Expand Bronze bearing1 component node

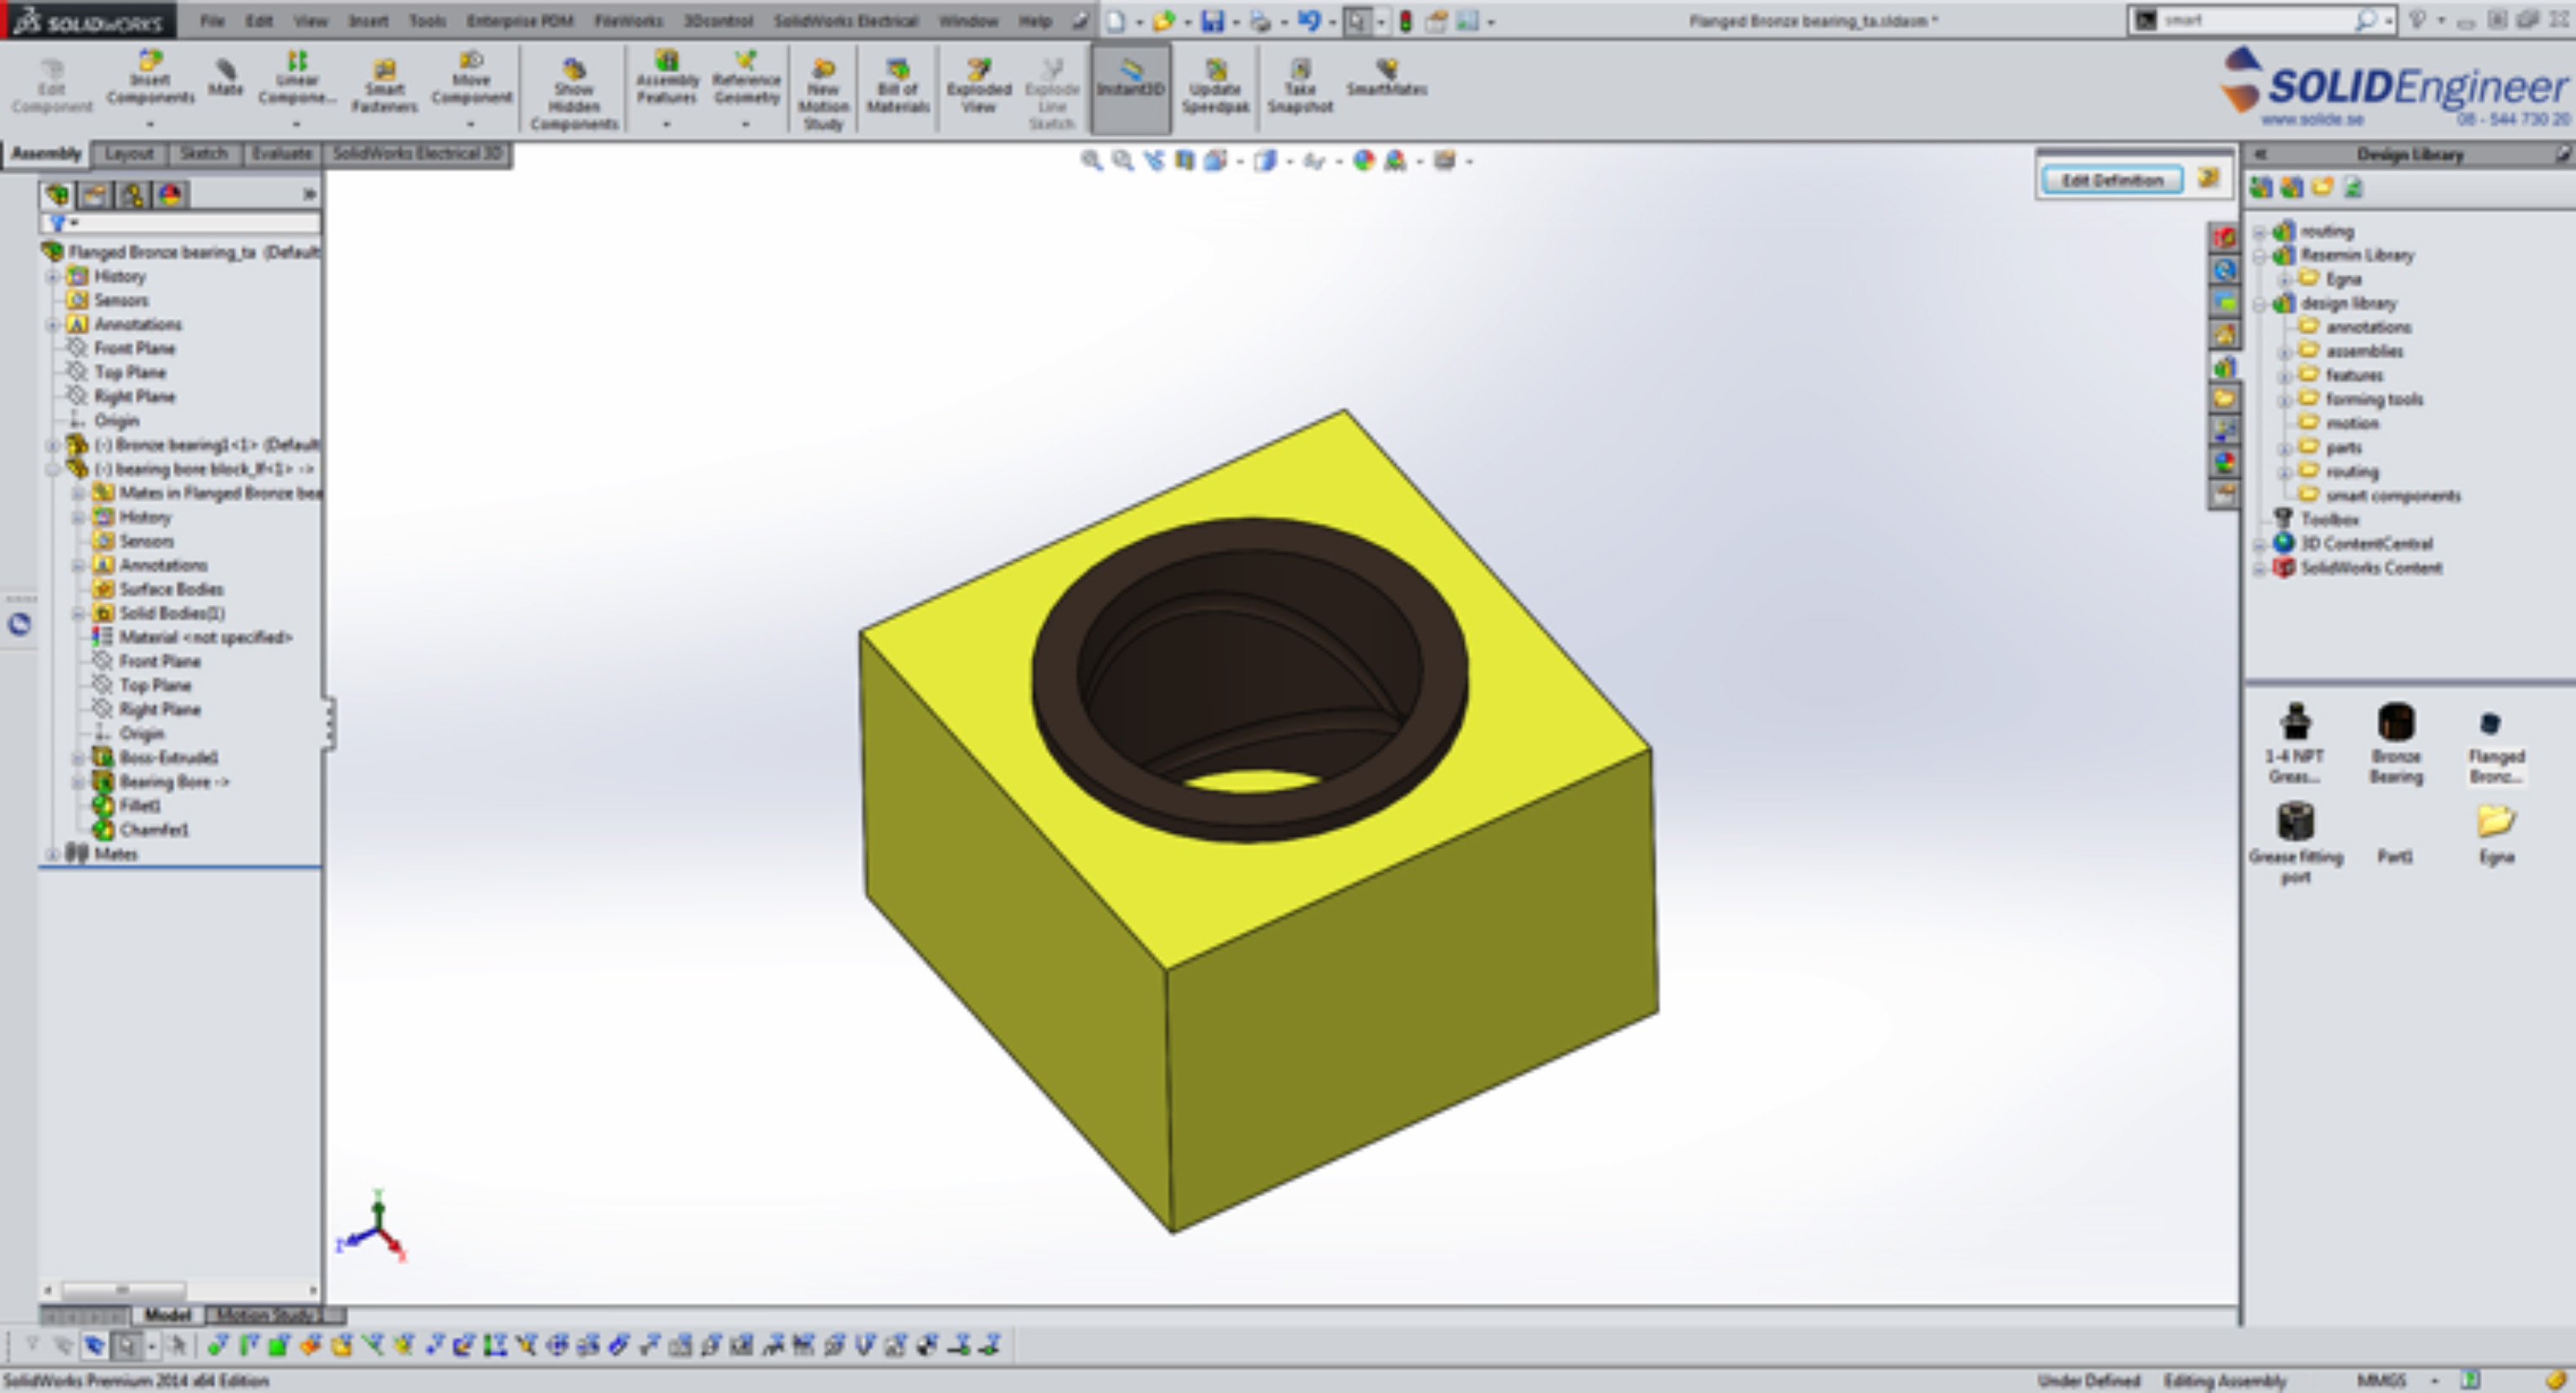coord(53,445)
